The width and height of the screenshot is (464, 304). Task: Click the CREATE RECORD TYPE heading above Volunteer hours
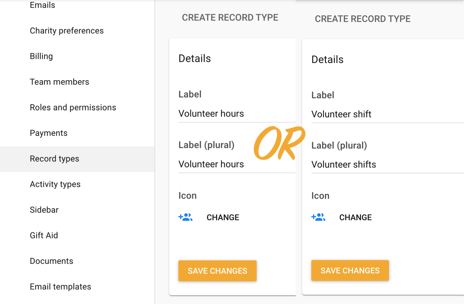230,18
